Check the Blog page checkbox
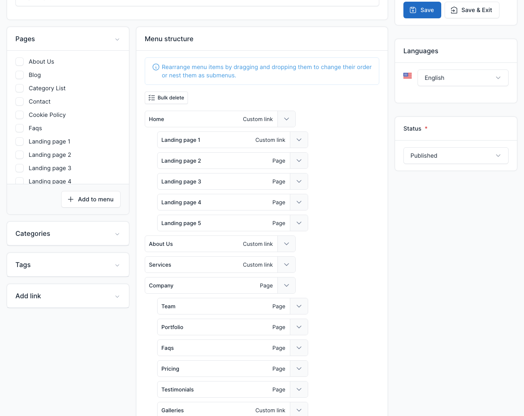 [x=20, y=75]
